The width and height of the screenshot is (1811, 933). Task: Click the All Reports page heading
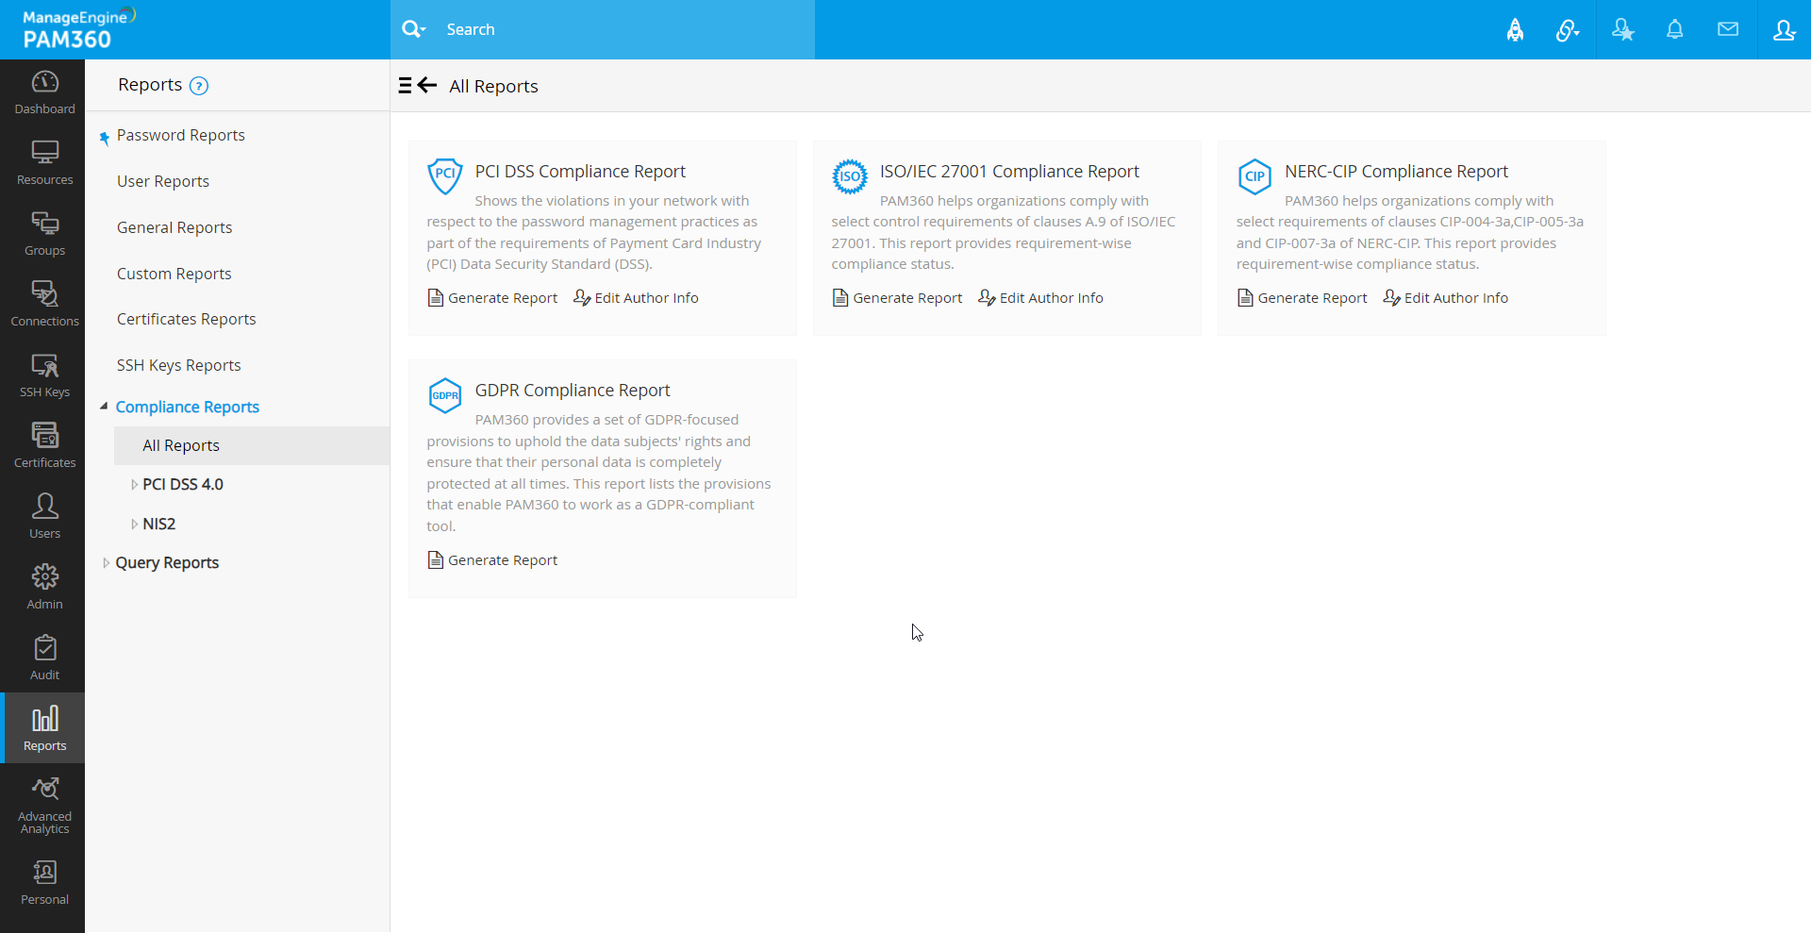coord(493,86)
